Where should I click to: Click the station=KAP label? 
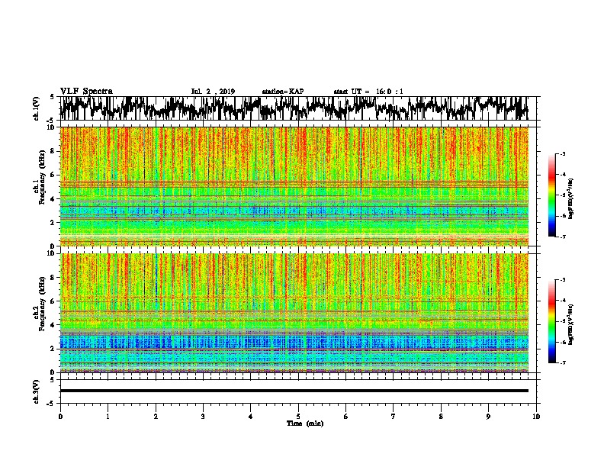(x=283, y=92)
